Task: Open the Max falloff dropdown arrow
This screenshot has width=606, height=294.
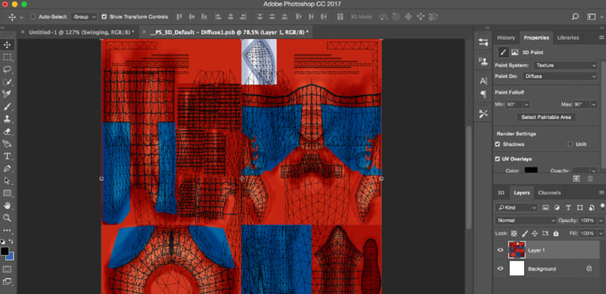Action: coord(593,105)
